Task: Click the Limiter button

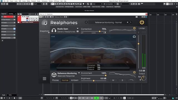Action: [142, 28]
